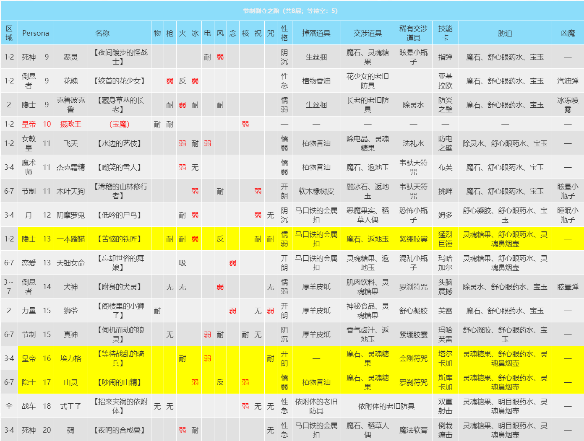Click 【嘲笑的雪人】 description
This screenshot has width=584, height=441.
click(x=120, y=167)
